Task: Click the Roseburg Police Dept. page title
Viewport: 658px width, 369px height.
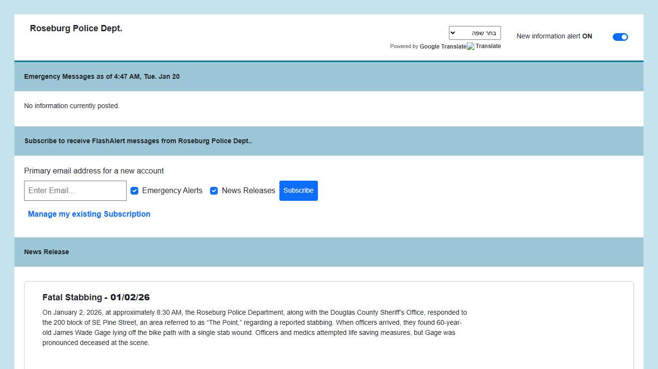Action: click(x=76, y=28)
